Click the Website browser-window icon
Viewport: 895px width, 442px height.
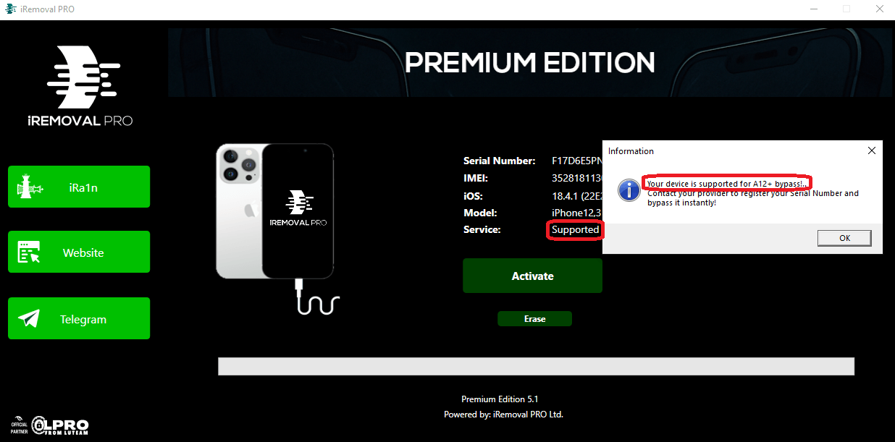(x=30, y=252)
